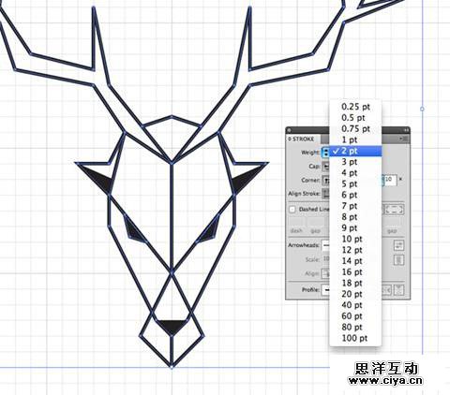Click the flip profile across icon

398,290
